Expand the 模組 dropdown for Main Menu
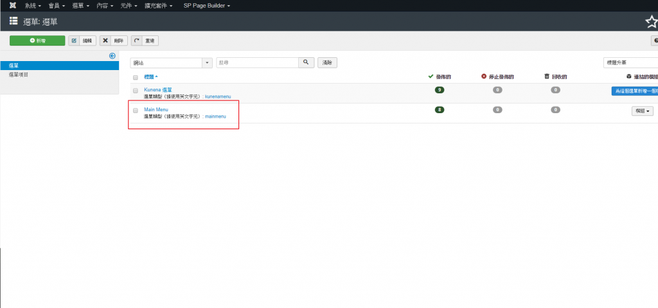Image resolution: width=658 pixels, height=308 pixels. 643,111
